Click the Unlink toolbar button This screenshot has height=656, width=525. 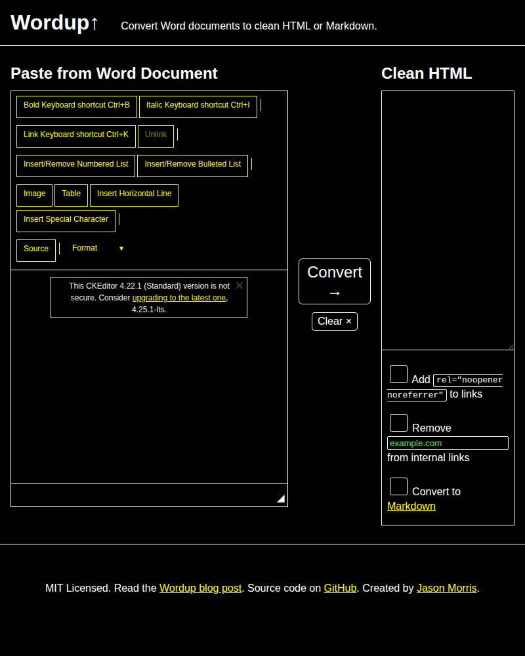[x=156, y=136]
